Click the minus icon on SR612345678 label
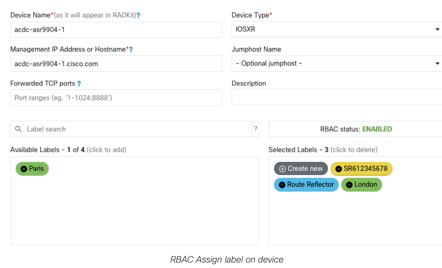Screen dimensions: 442x268 [x=339, y=169]
